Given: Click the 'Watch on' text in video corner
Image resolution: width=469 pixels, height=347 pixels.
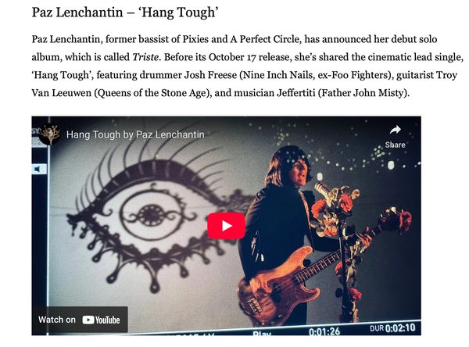Looking at the screenshot, I should (57, 320).
